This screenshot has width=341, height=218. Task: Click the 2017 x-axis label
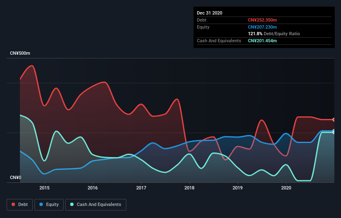tap(141, 188)
